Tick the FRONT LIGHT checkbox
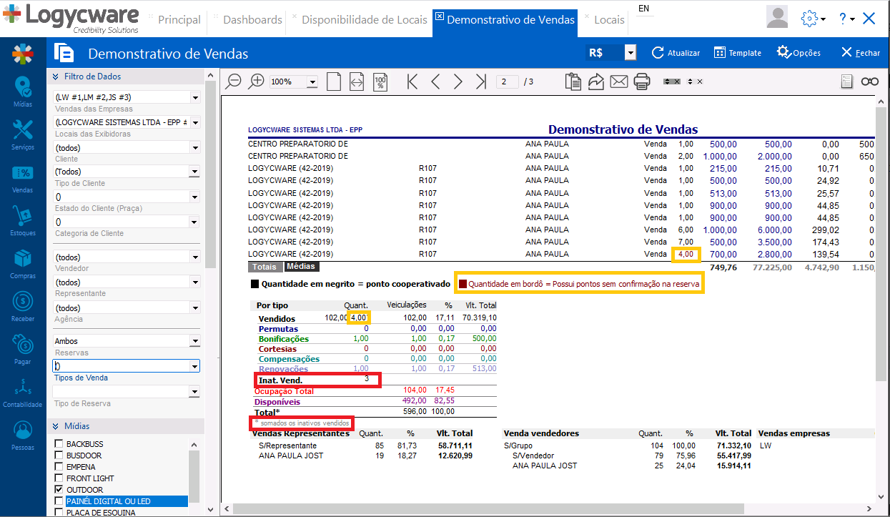Viewport: 890px width, 517px height. (59, 478)
